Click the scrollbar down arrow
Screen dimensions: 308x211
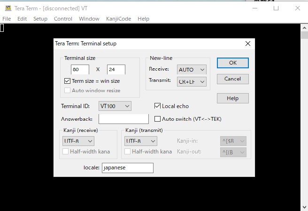coord(304,207)
